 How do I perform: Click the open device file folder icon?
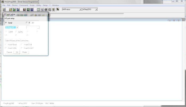coord(10,9)
